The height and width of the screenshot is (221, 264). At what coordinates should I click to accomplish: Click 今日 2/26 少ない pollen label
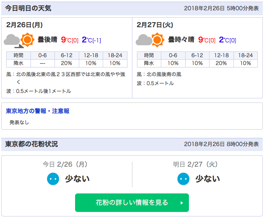(x=77, y=179)
